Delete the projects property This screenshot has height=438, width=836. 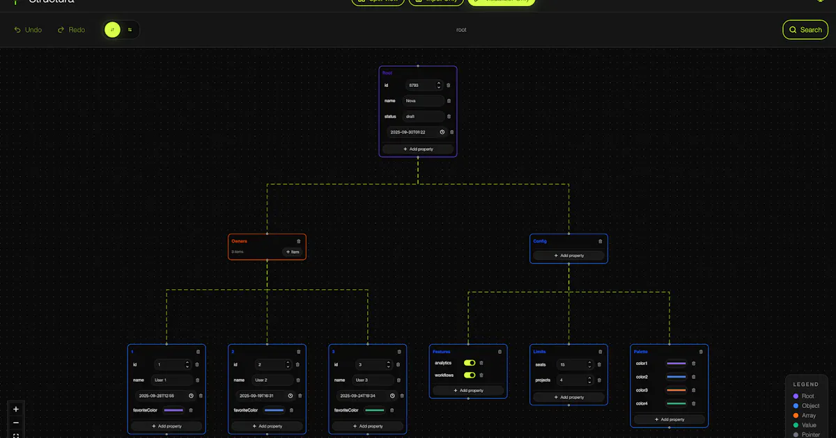(599, 380)
